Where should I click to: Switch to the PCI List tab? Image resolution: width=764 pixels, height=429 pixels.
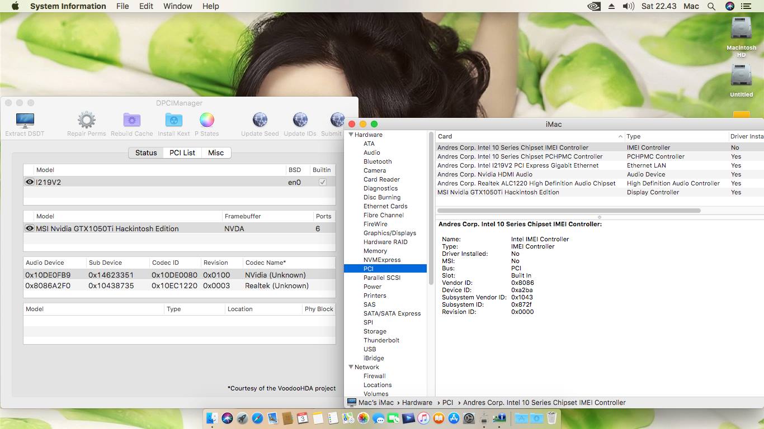(182, 152)
